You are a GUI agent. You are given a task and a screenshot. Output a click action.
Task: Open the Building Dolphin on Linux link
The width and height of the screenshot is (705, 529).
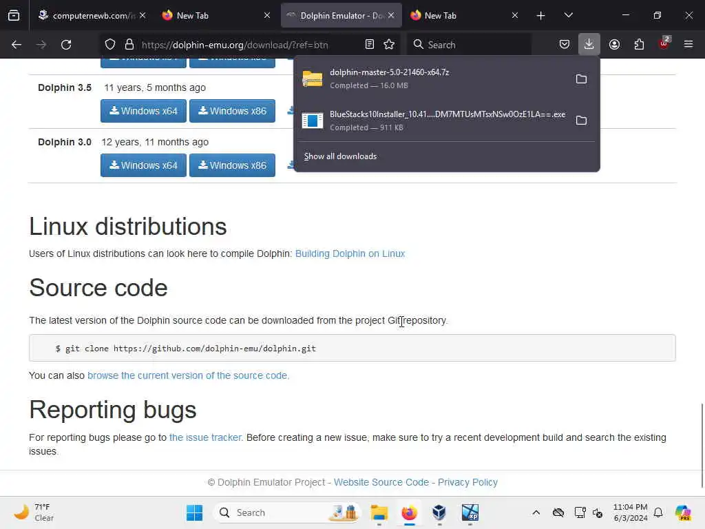point(350,253)
